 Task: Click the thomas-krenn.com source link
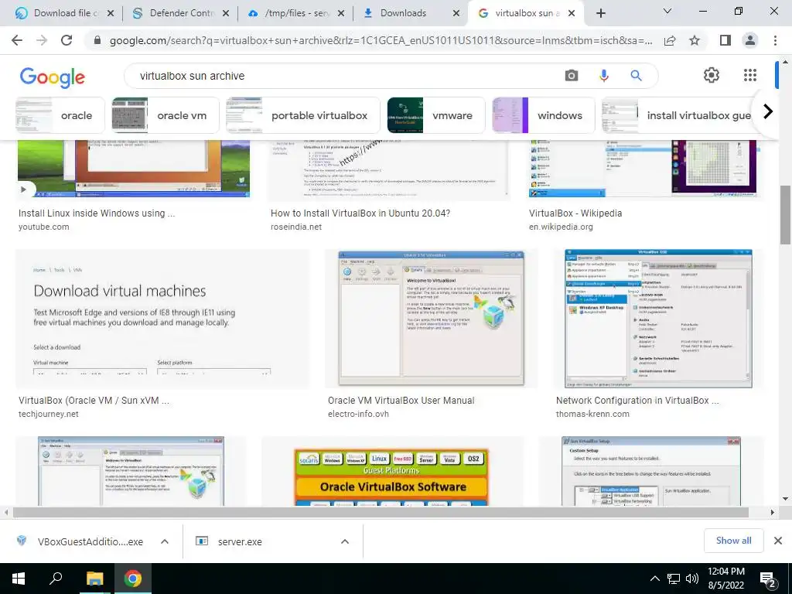(x=592, y=414)
